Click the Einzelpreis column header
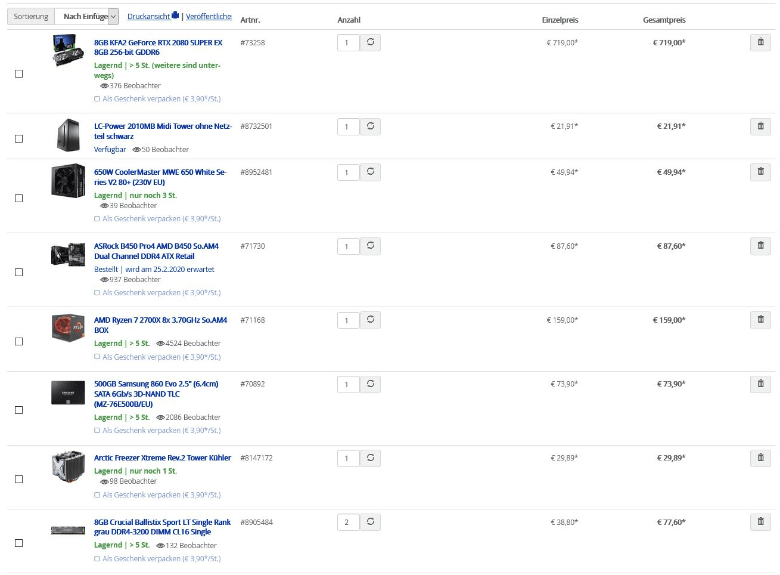This screenshot has width=780, height=575. (x=560, y=20)
